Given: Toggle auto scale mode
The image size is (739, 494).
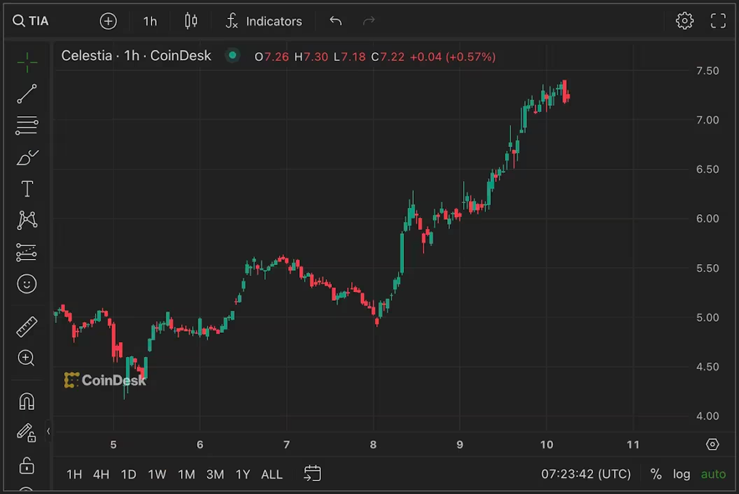Looking at the screenshot, I should tap(714, 474).
